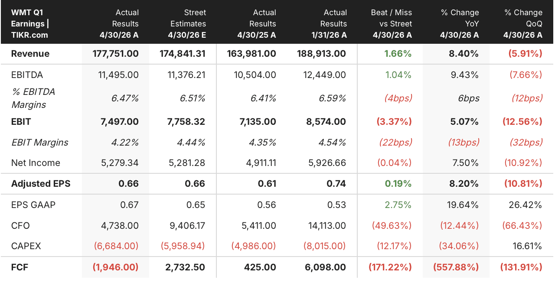Select Adjusted EPS value 0.74

[x=337, y=184]
